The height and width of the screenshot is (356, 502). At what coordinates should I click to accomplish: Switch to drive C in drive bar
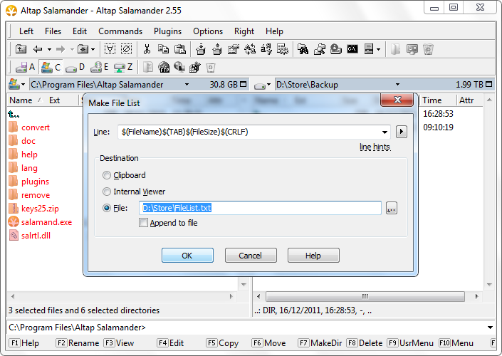(51, 67)
